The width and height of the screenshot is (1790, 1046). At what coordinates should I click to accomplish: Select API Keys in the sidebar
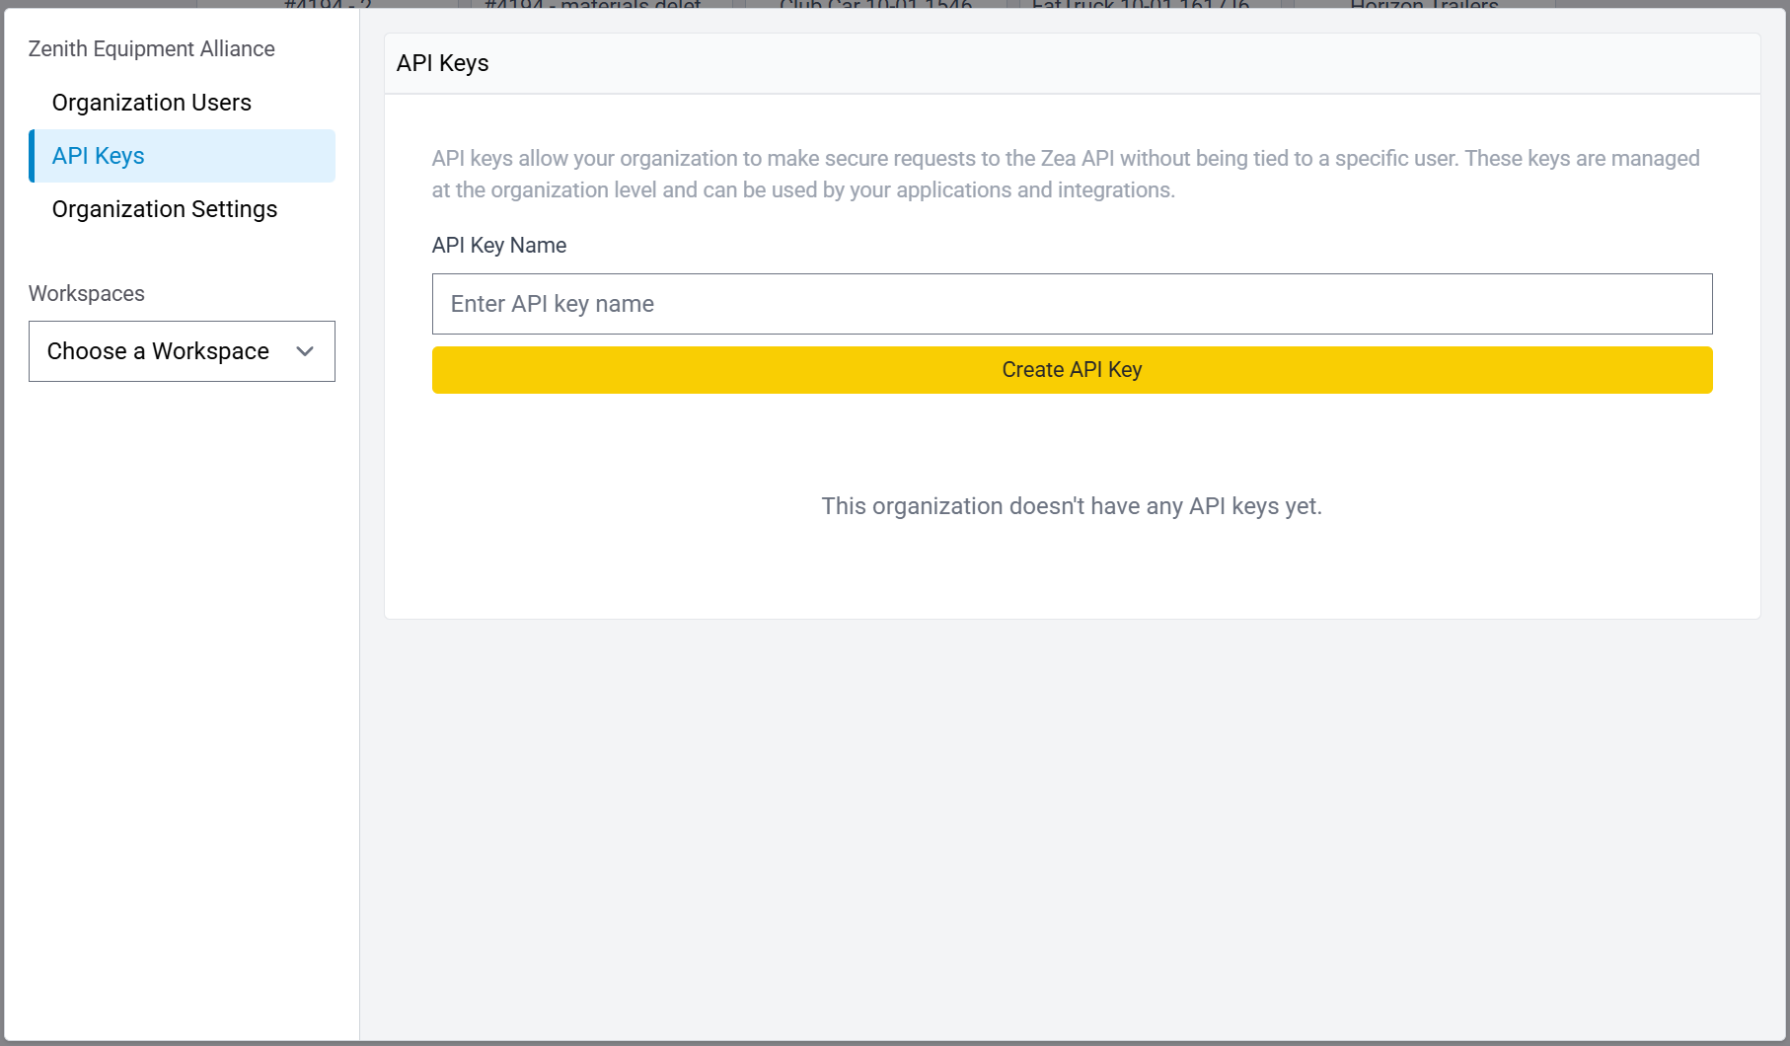99,156
